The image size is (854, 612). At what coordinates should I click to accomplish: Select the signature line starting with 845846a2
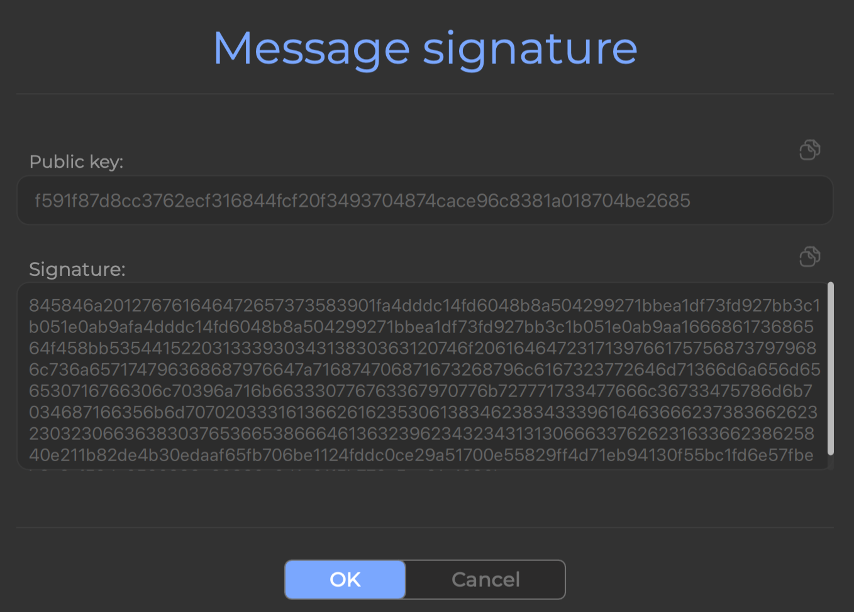click(x=424, y=305)
